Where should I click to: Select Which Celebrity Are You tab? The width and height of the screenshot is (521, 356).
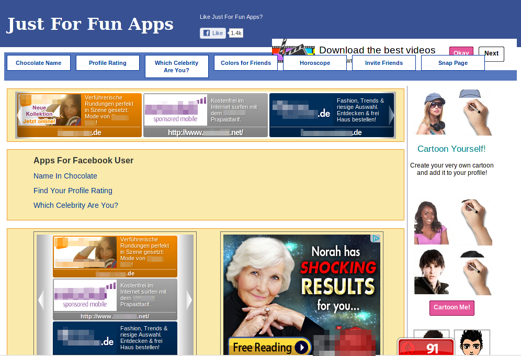point(177,66)
